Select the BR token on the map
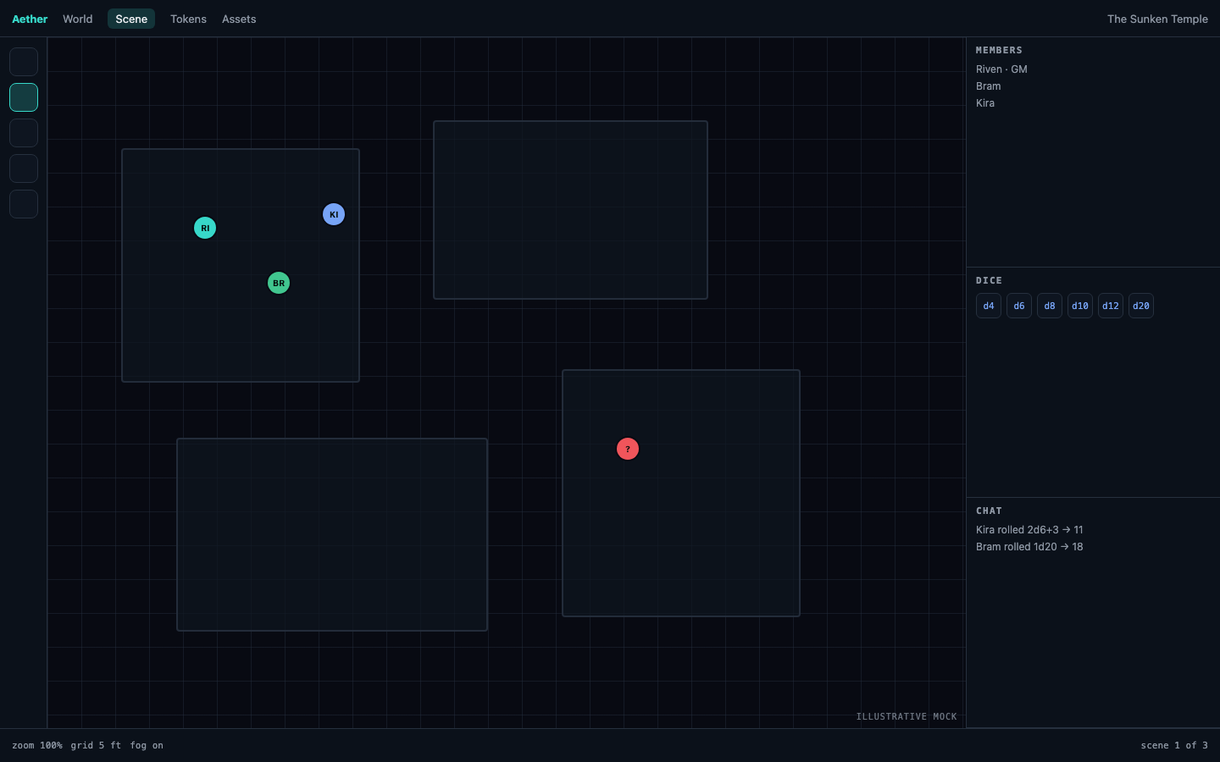This screenshot has width=1220, height=762. click(279, 283)
